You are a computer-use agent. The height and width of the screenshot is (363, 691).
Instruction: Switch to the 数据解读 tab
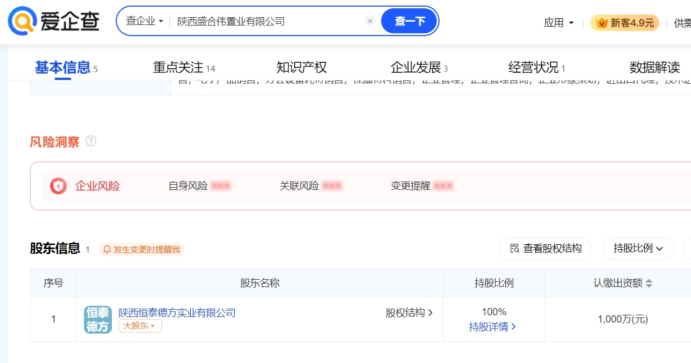click(x=654, y=68)
